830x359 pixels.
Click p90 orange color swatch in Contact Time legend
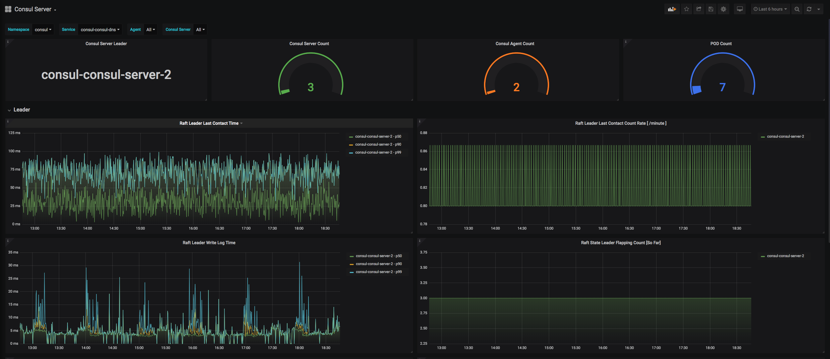tap(351, 145)
